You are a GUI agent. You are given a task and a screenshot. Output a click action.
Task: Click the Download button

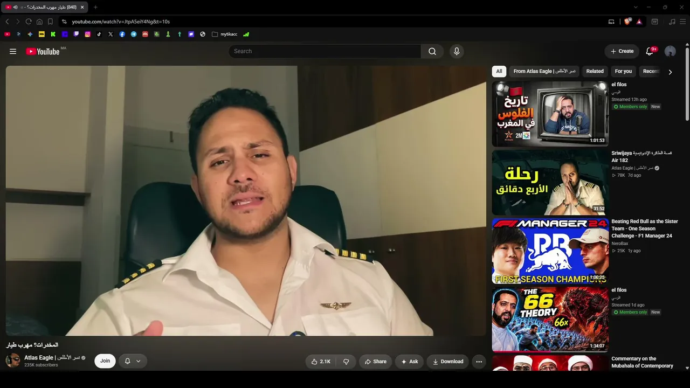pos(448,362)
